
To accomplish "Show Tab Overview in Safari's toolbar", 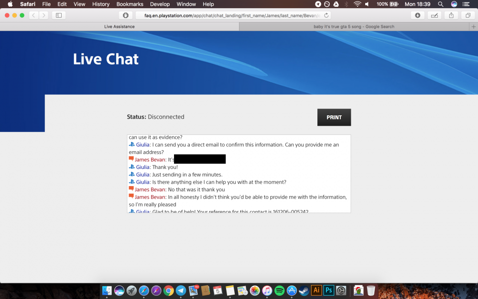I will click(468, 15).
